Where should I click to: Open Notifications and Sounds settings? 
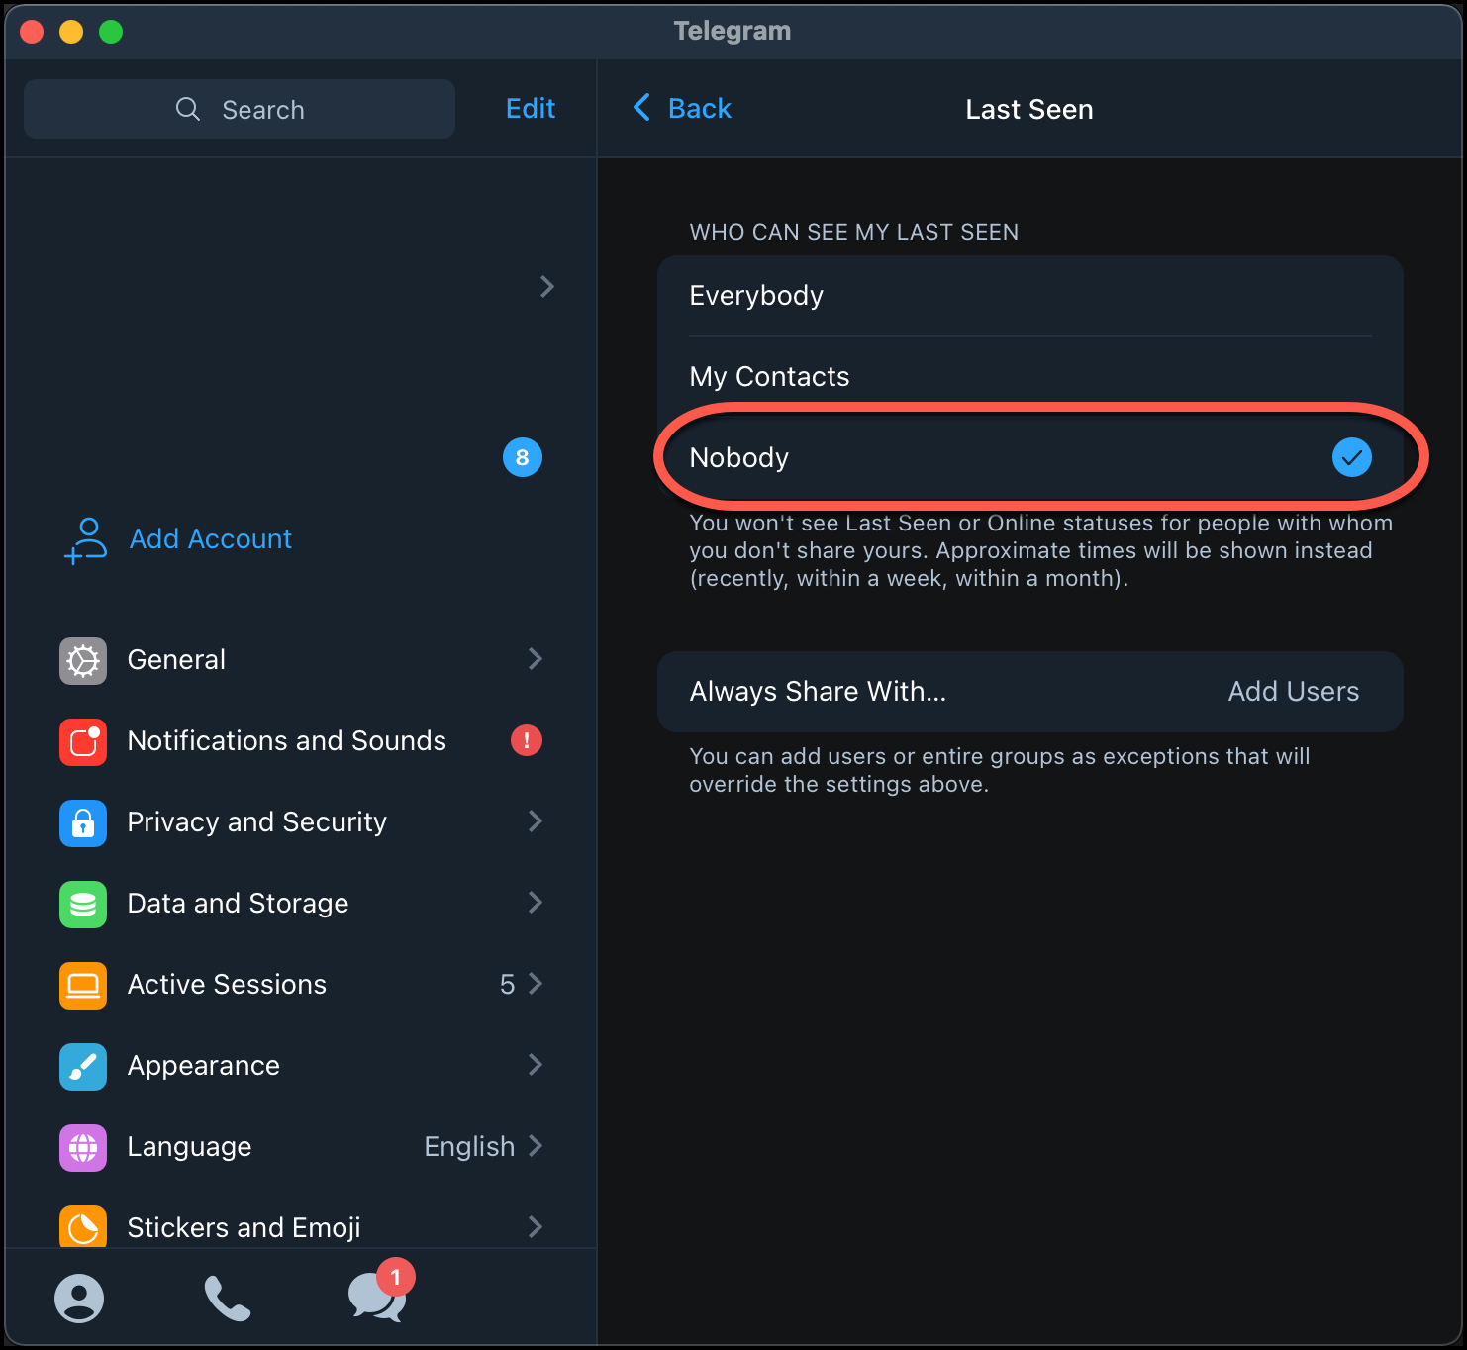click(301, 741)
